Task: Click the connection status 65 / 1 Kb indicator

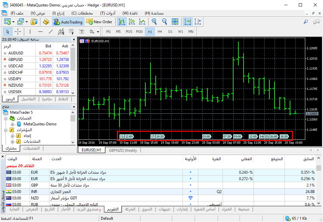Action: (x=296, y=218)
